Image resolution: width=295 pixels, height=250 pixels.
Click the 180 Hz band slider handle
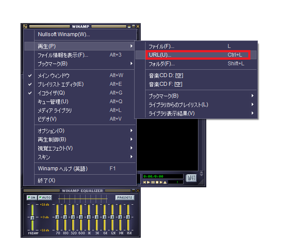coord(65,217)
